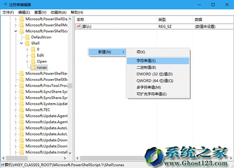The image size is (234, 168).
Task: Open the 收藏夹(A) menu
Action: point(58,12)
